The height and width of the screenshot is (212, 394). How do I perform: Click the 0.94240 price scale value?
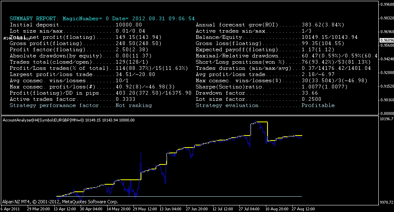click(387, 59)
